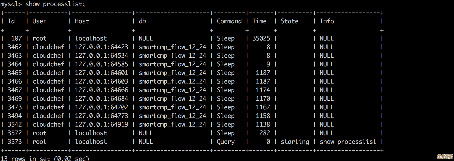
Task: Click the User column header
Action: click(x=39, y=21)
